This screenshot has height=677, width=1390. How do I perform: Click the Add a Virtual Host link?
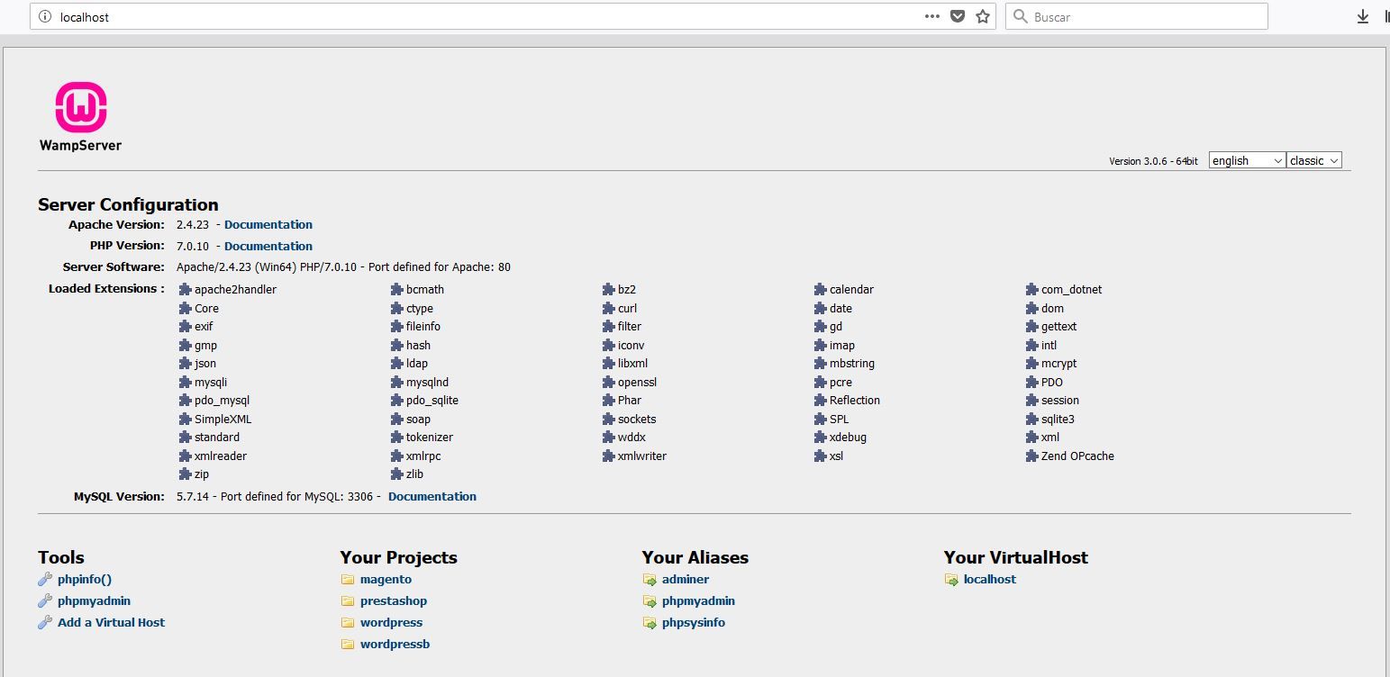[110, 622]
